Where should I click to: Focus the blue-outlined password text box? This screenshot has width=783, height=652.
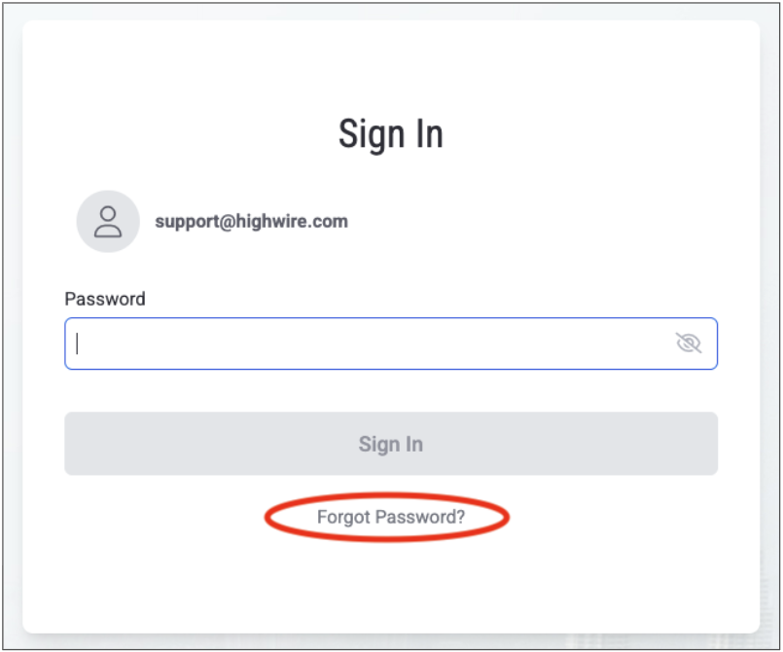point(370,344)
